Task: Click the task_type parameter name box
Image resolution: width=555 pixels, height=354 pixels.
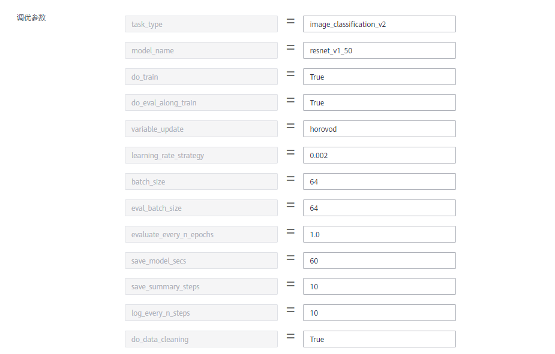Action: pyautogui.click(x=201, y=24)
